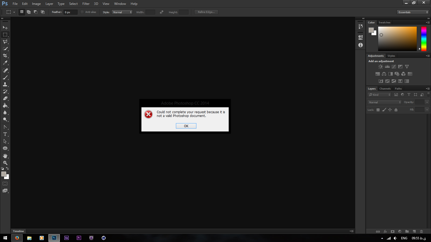This screenshot has height=242, width=431.
Task: Select the Eyedropper tool
Action: [x=5, y=63]
